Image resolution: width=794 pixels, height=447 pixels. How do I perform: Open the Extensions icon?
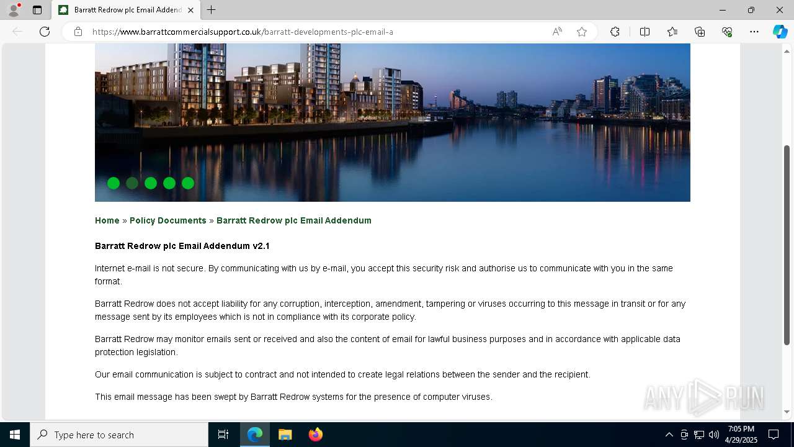(x=615, y=32)
